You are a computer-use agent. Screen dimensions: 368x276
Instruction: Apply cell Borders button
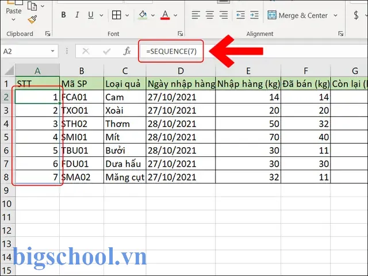(x=116, y=15)
